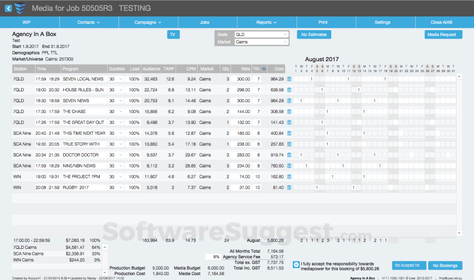Click trash icon for TRUE STORY WITH row
The height and width of the screenshot is (280, 474).
[289, 144]
